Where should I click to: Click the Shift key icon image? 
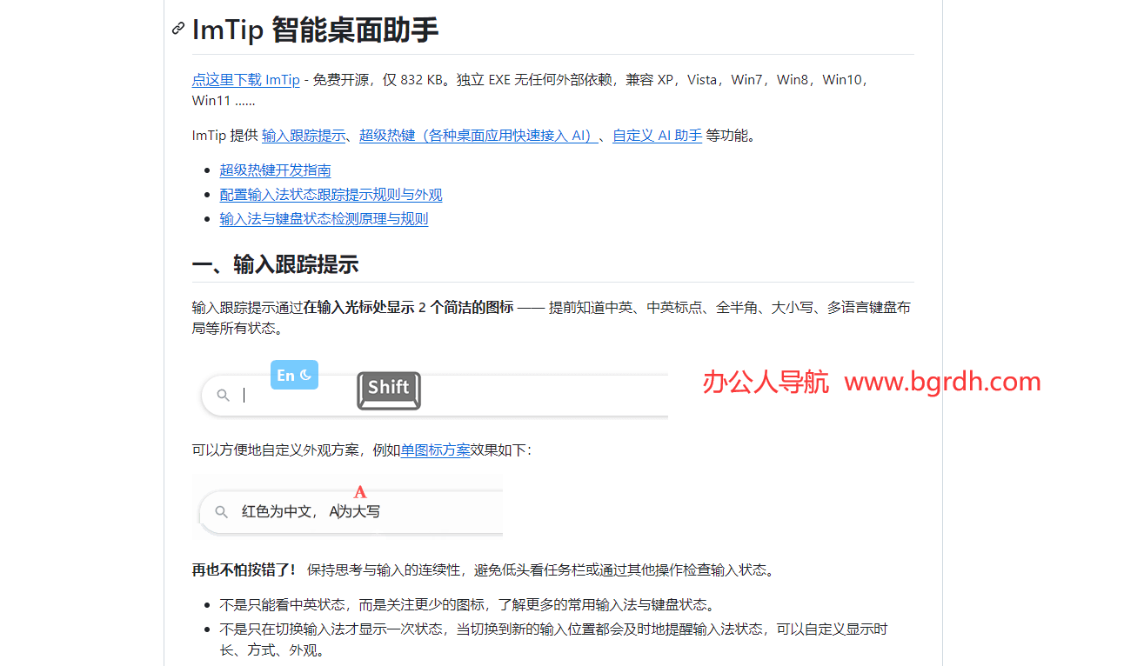(389, 390)
